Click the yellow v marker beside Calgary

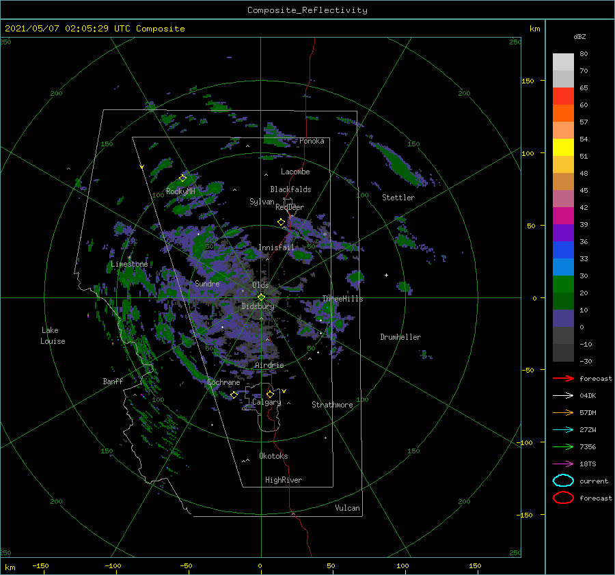284,391
